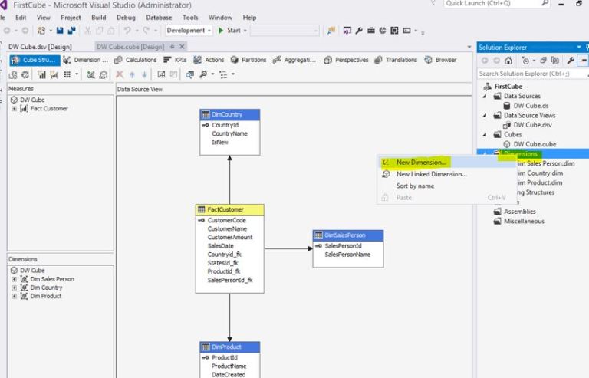The width and height of the screenshot is (589, 378).
Task: Collapse the Data Sources folder
Action: pyautogui.click(x=485, y=96)
